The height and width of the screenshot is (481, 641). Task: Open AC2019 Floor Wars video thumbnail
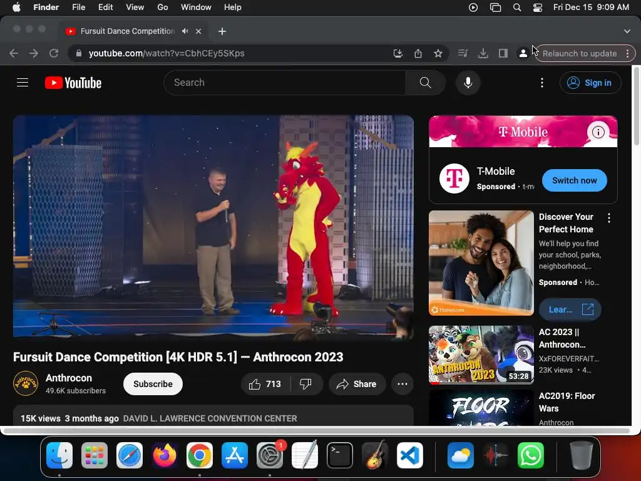click(481, 408)
